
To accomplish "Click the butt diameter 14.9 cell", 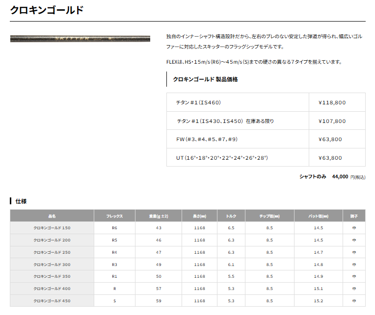I will point(319,276).
